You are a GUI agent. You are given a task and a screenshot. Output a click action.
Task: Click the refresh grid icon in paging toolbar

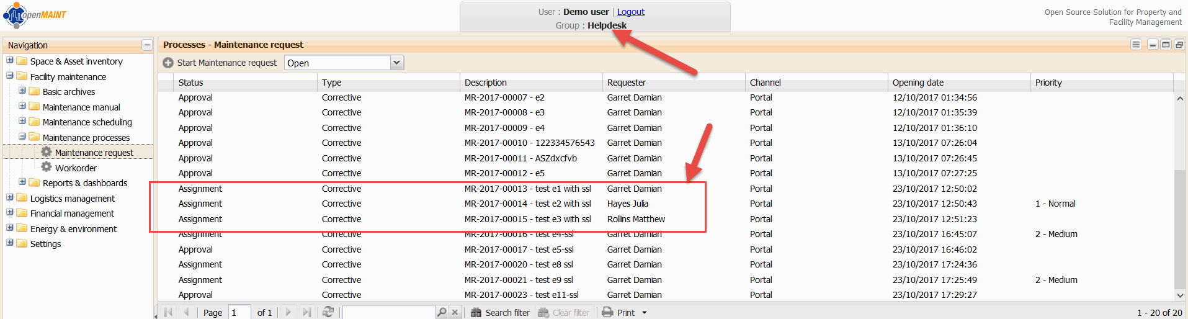[328, 312]
